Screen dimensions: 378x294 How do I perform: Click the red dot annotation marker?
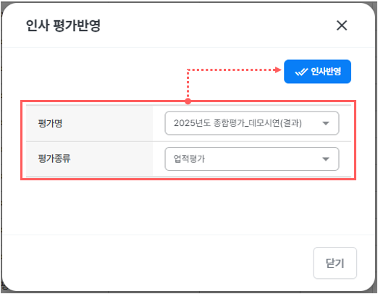point(188,101)
